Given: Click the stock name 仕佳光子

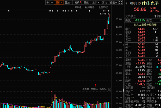Looking at the screenshot, I should click(x=150, y=3).
